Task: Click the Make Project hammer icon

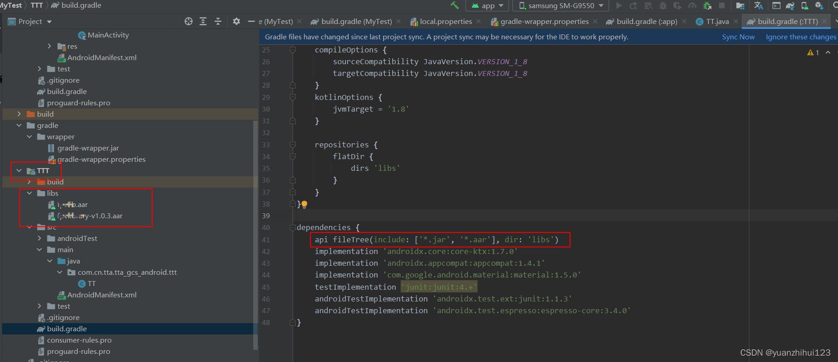Action: coord(455,5)
